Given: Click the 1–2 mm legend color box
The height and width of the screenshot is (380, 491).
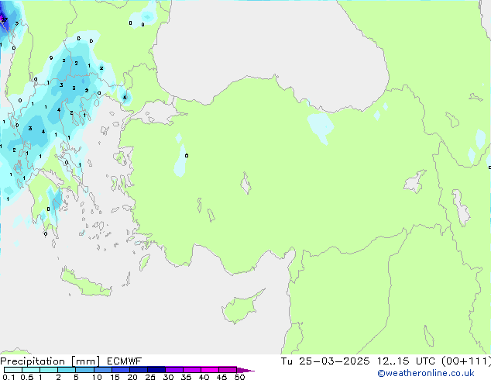Looking at the screenshot, I should [49, 370].
